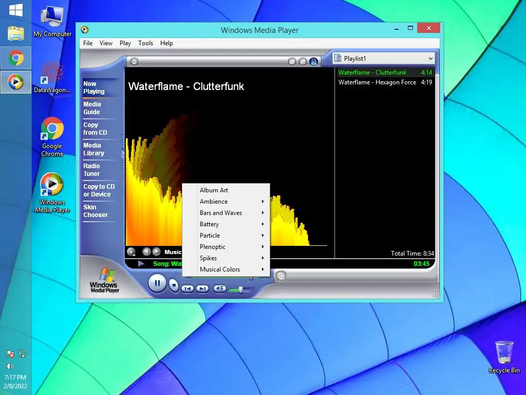Switch to previous visualization arrow

click(146, 252)
